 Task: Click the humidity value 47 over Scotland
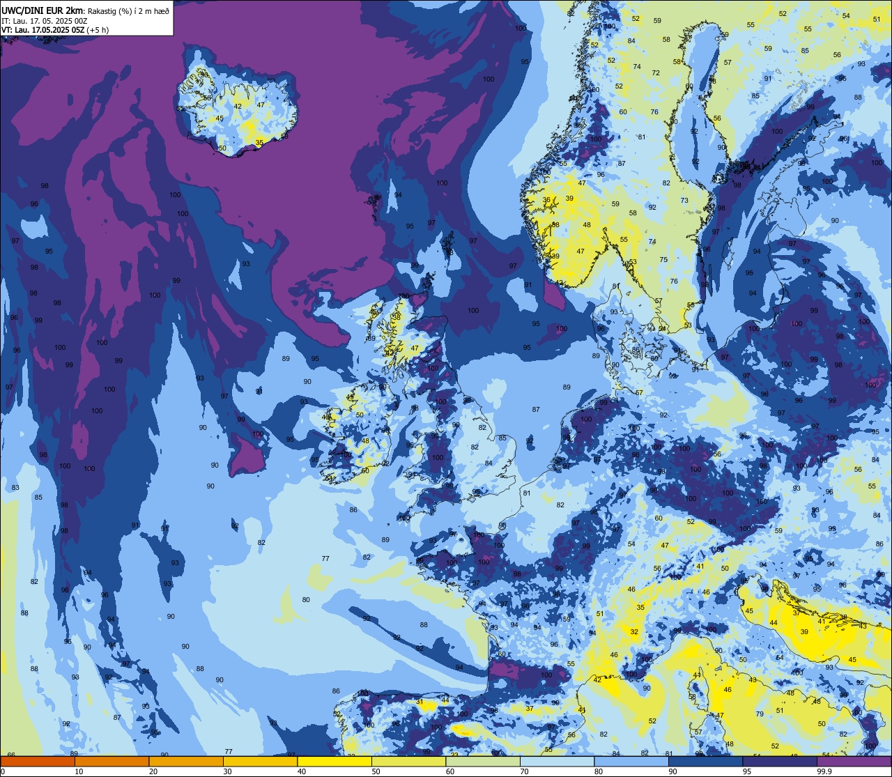click(x=415, y=348)
